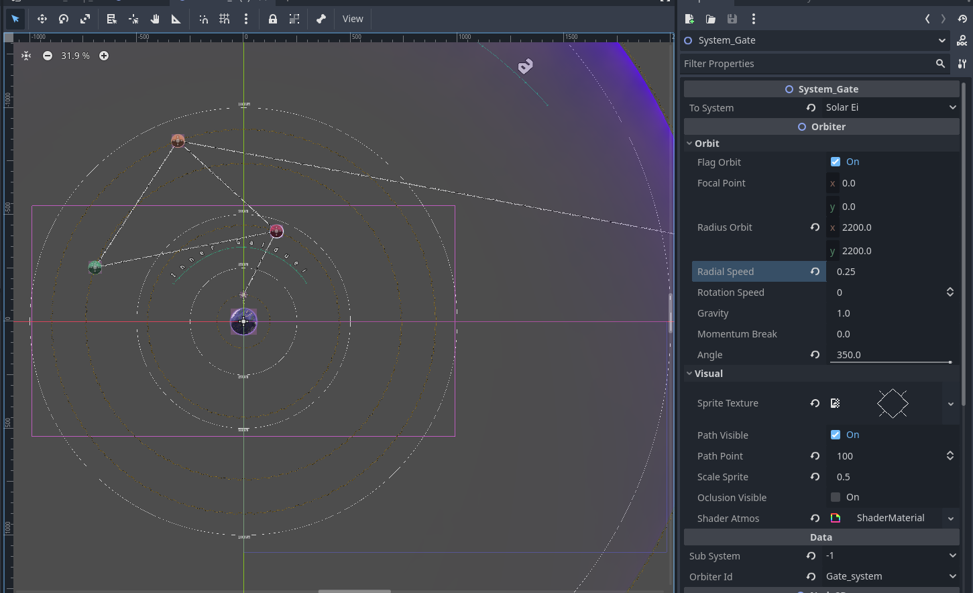Open snapping options three-dot menu
973x593 pixels.
246,19
